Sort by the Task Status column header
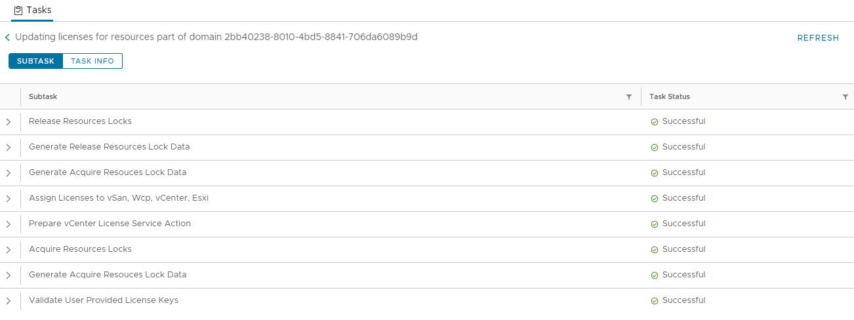The image size is (854, 320). (x=670, y=97)
